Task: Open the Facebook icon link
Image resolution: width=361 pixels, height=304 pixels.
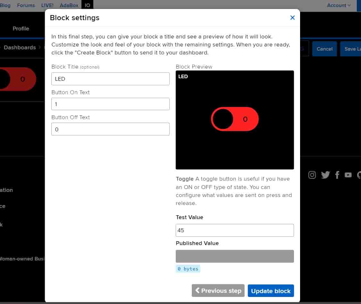Action: [x=337, y=175]
